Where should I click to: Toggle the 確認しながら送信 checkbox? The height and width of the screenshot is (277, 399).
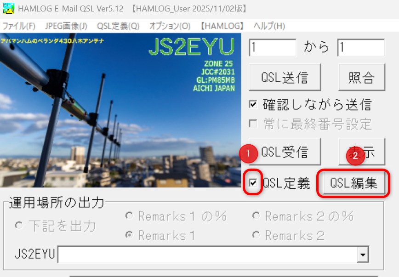(x=253, y=104)
